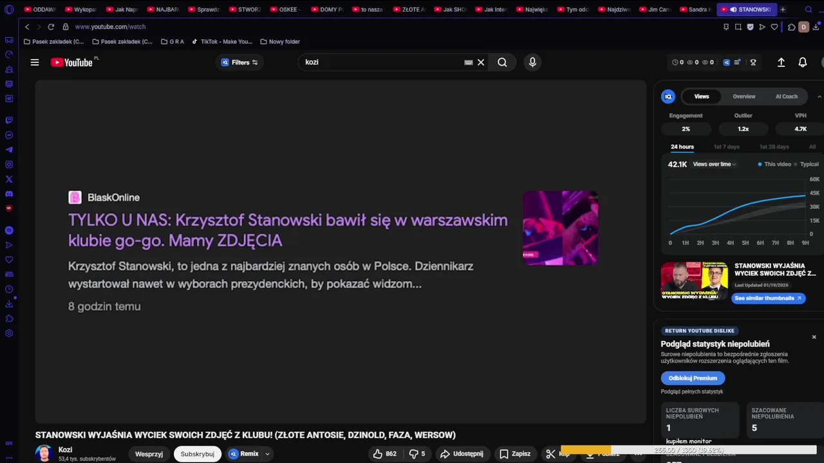Open the Opera GX main menu logo
The width and height of the screenshot is (824, 463).
click(x=9, y=10)
